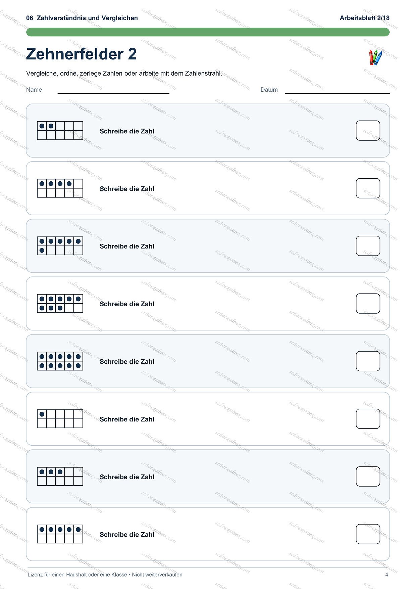Click the Arbeitsblatt 2/18 label
Viewport: 416px width, 589px height.
pos(365,18)
